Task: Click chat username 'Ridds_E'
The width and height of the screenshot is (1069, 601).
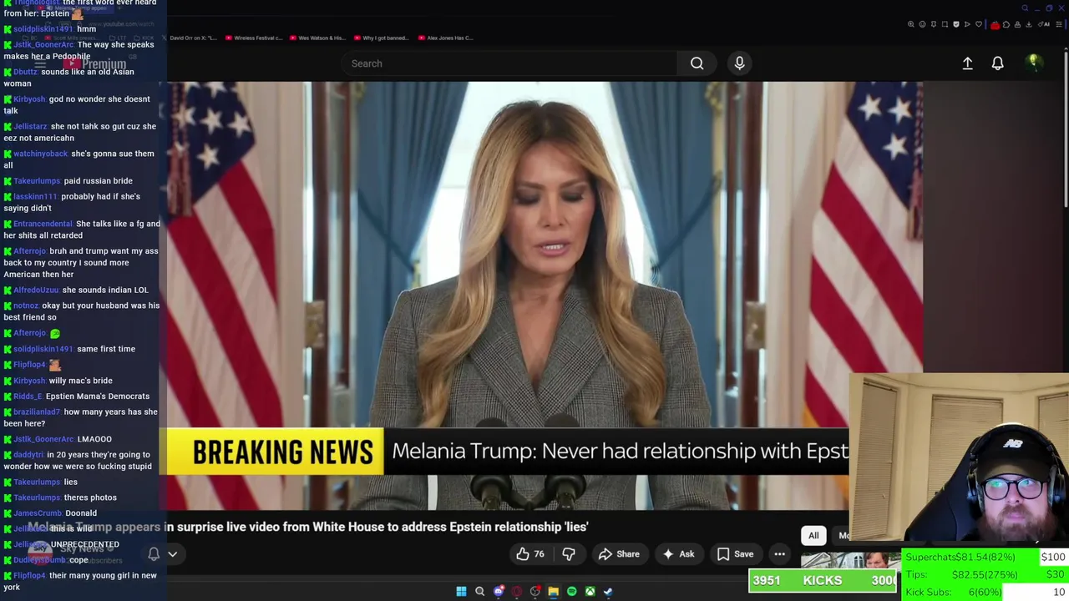Action: (28, 396)
